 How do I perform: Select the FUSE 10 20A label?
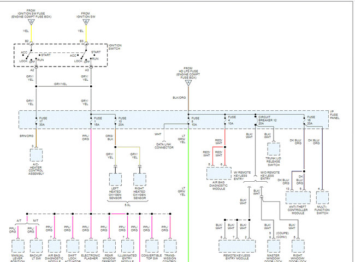[x=122, y=121]
